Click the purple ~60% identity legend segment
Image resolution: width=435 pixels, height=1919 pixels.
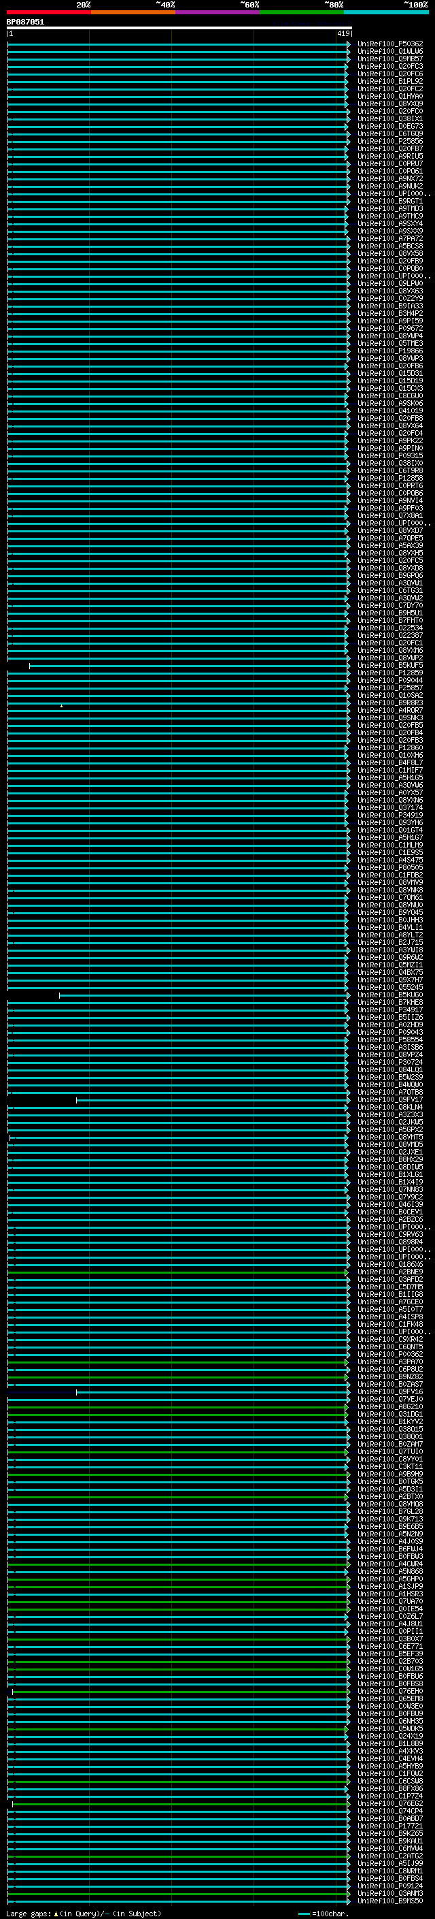click(x=217, y=13)
